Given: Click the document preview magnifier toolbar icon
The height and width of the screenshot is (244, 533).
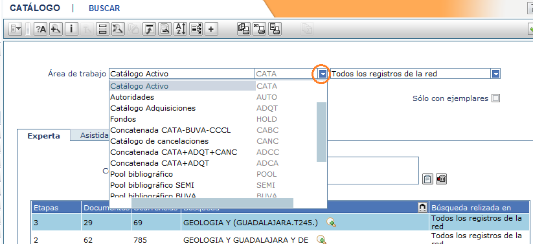Looking at the screenshot, I should (x=164, y=29).
